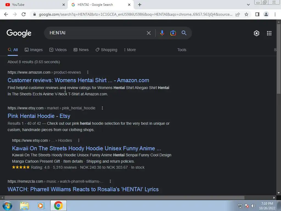Viewport: 281px width, 211px height.
Task: Click the scroll-down arrow of the page
Action: (x=279, y=193)
